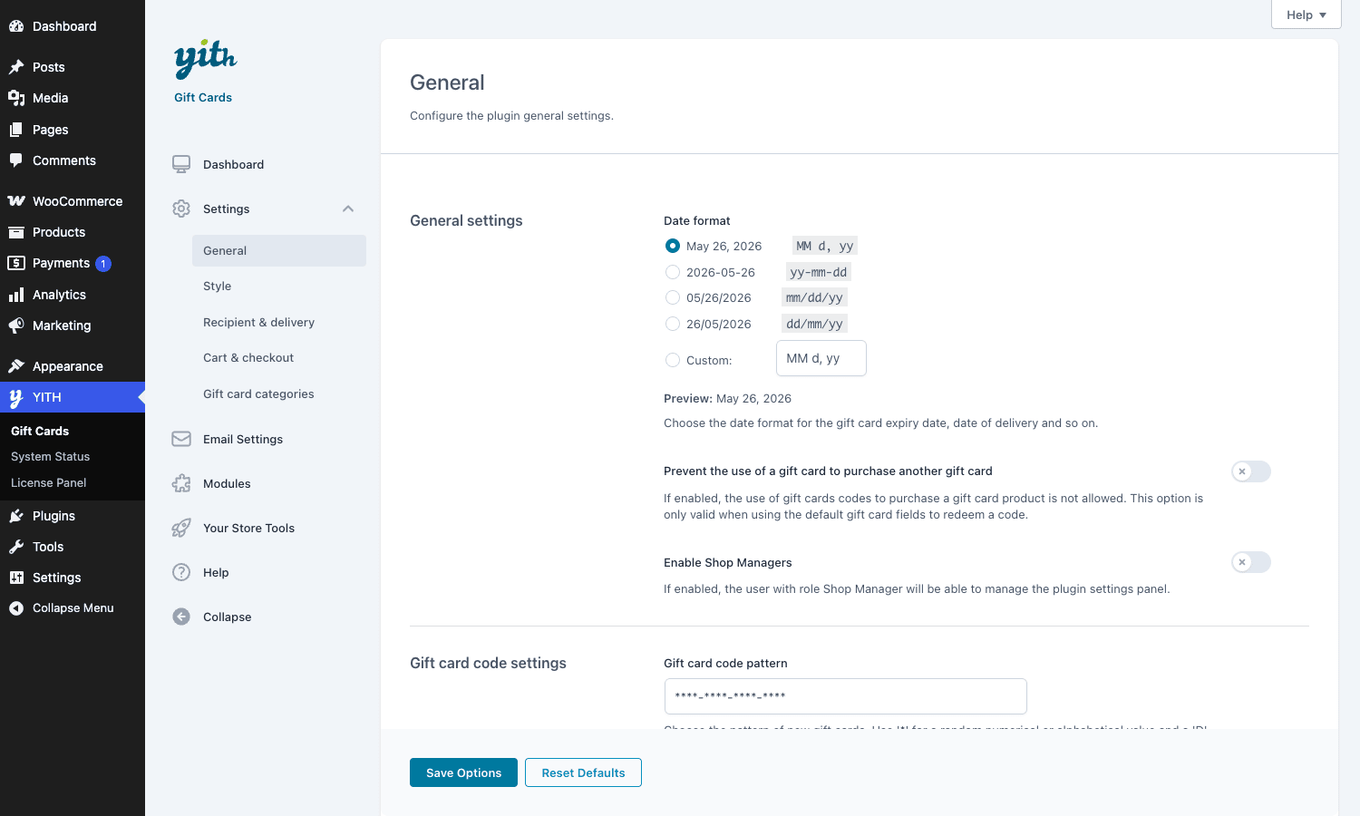Click the Pages icon in the admin sidebar
The width and height of the screenshot is (1360, 816).
coord(16,130)
